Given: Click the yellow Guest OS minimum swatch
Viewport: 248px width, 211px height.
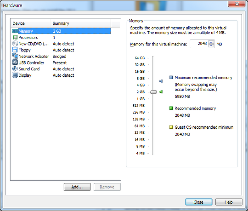Looking at the screenshot, I should [x=171, y=127].
